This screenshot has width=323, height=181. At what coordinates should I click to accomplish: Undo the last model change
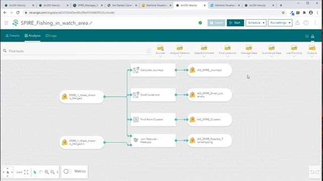tap(312, 172)
